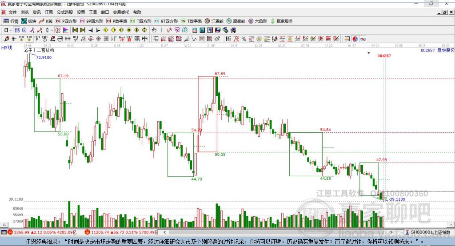Click the black right arrow icon

pos(98,30)
